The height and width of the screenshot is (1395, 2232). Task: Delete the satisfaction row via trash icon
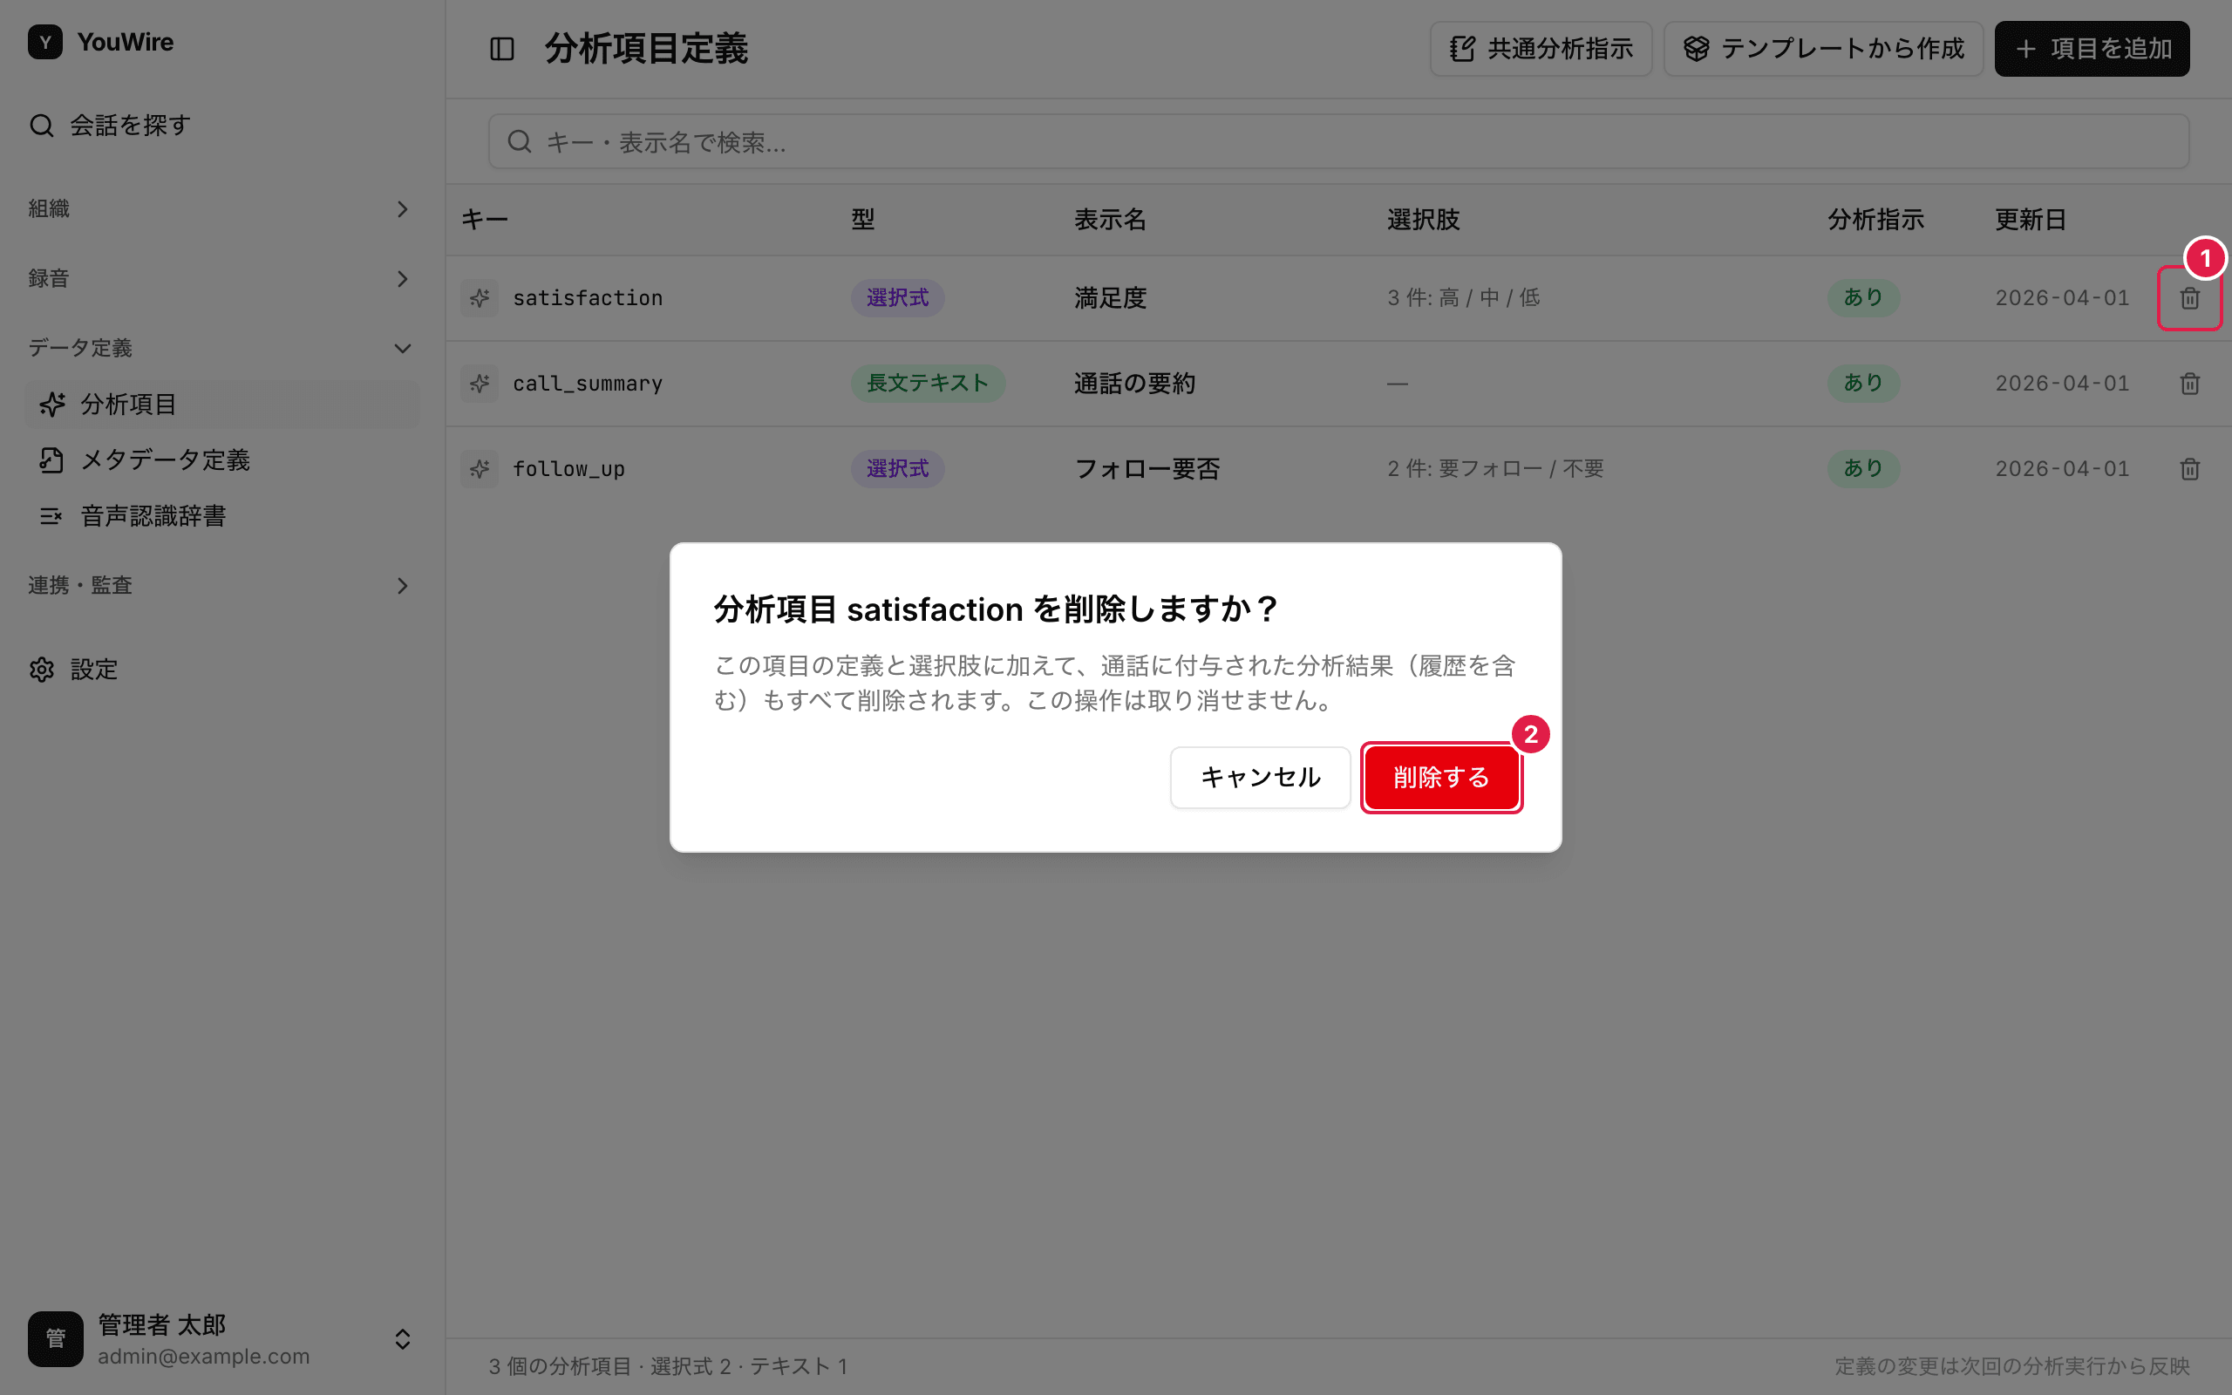tap(2189, 298)
